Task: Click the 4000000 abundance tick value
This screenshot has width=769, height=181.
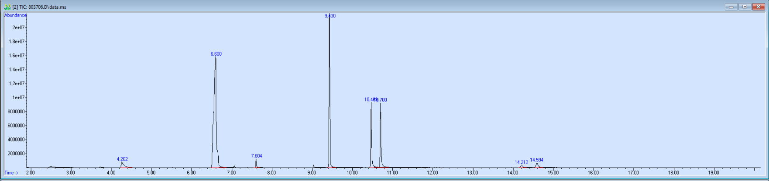Action: pyautogui.click(x=16, y=140)
